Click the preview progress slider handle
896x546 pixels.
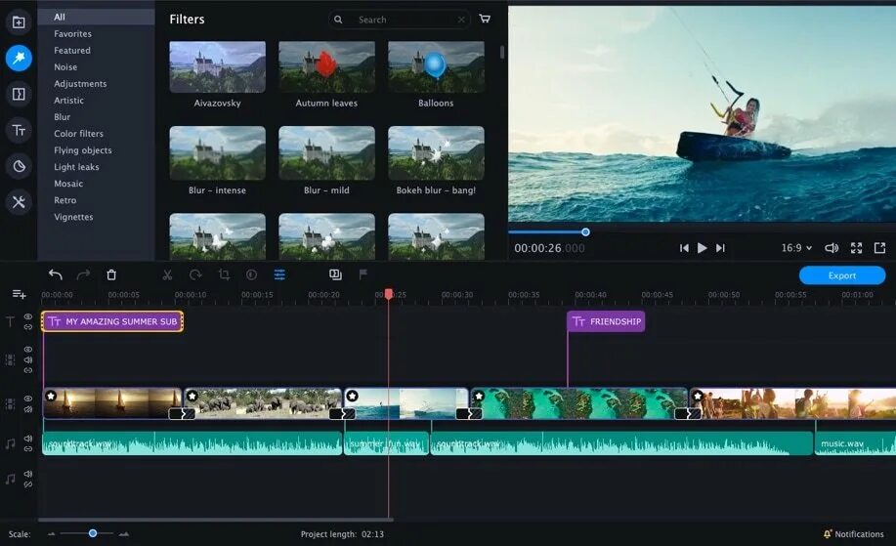585,231
